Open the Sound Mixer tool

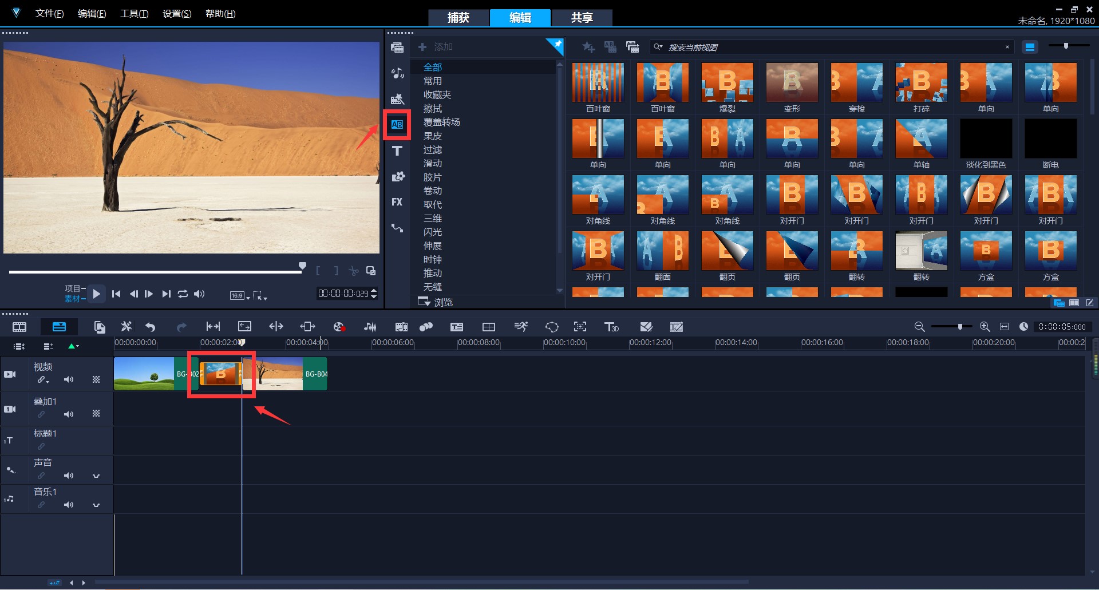coord(370,327)
